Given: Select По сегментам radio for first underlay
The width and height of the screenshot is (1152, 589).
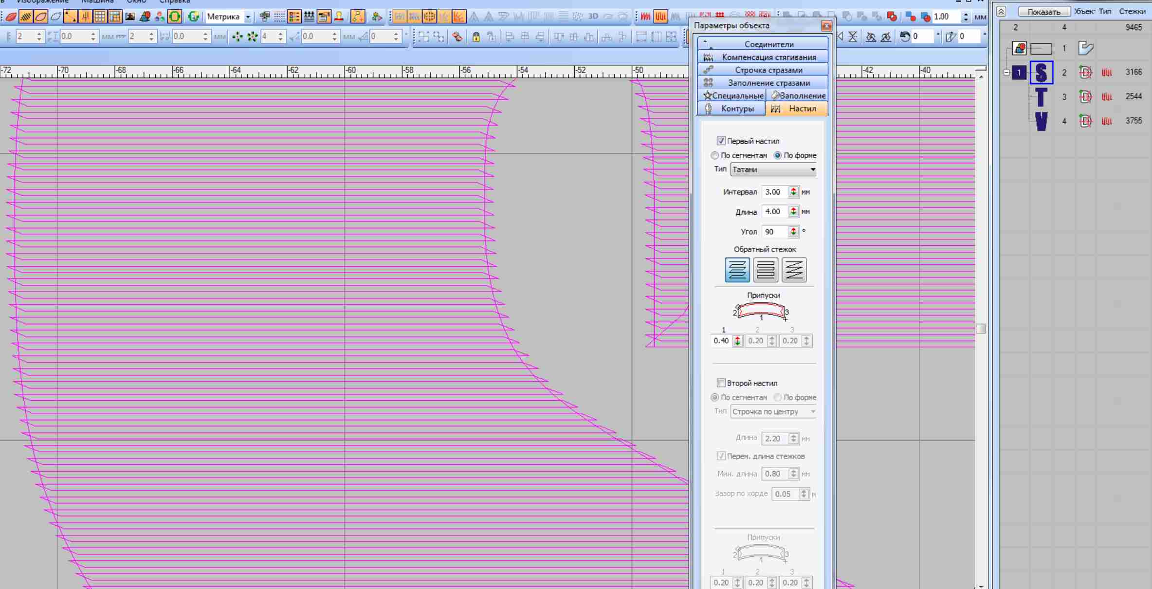Looking at the screenshot, I should point(714,155).
